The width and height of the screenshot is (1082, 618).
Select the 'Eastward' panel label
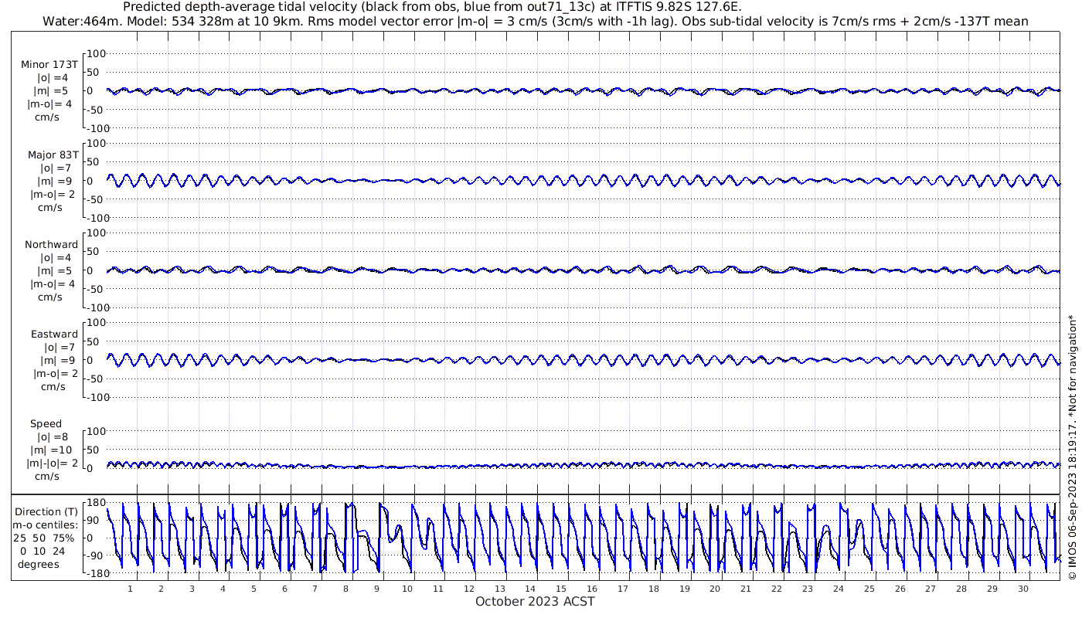[x=54, y=334]
